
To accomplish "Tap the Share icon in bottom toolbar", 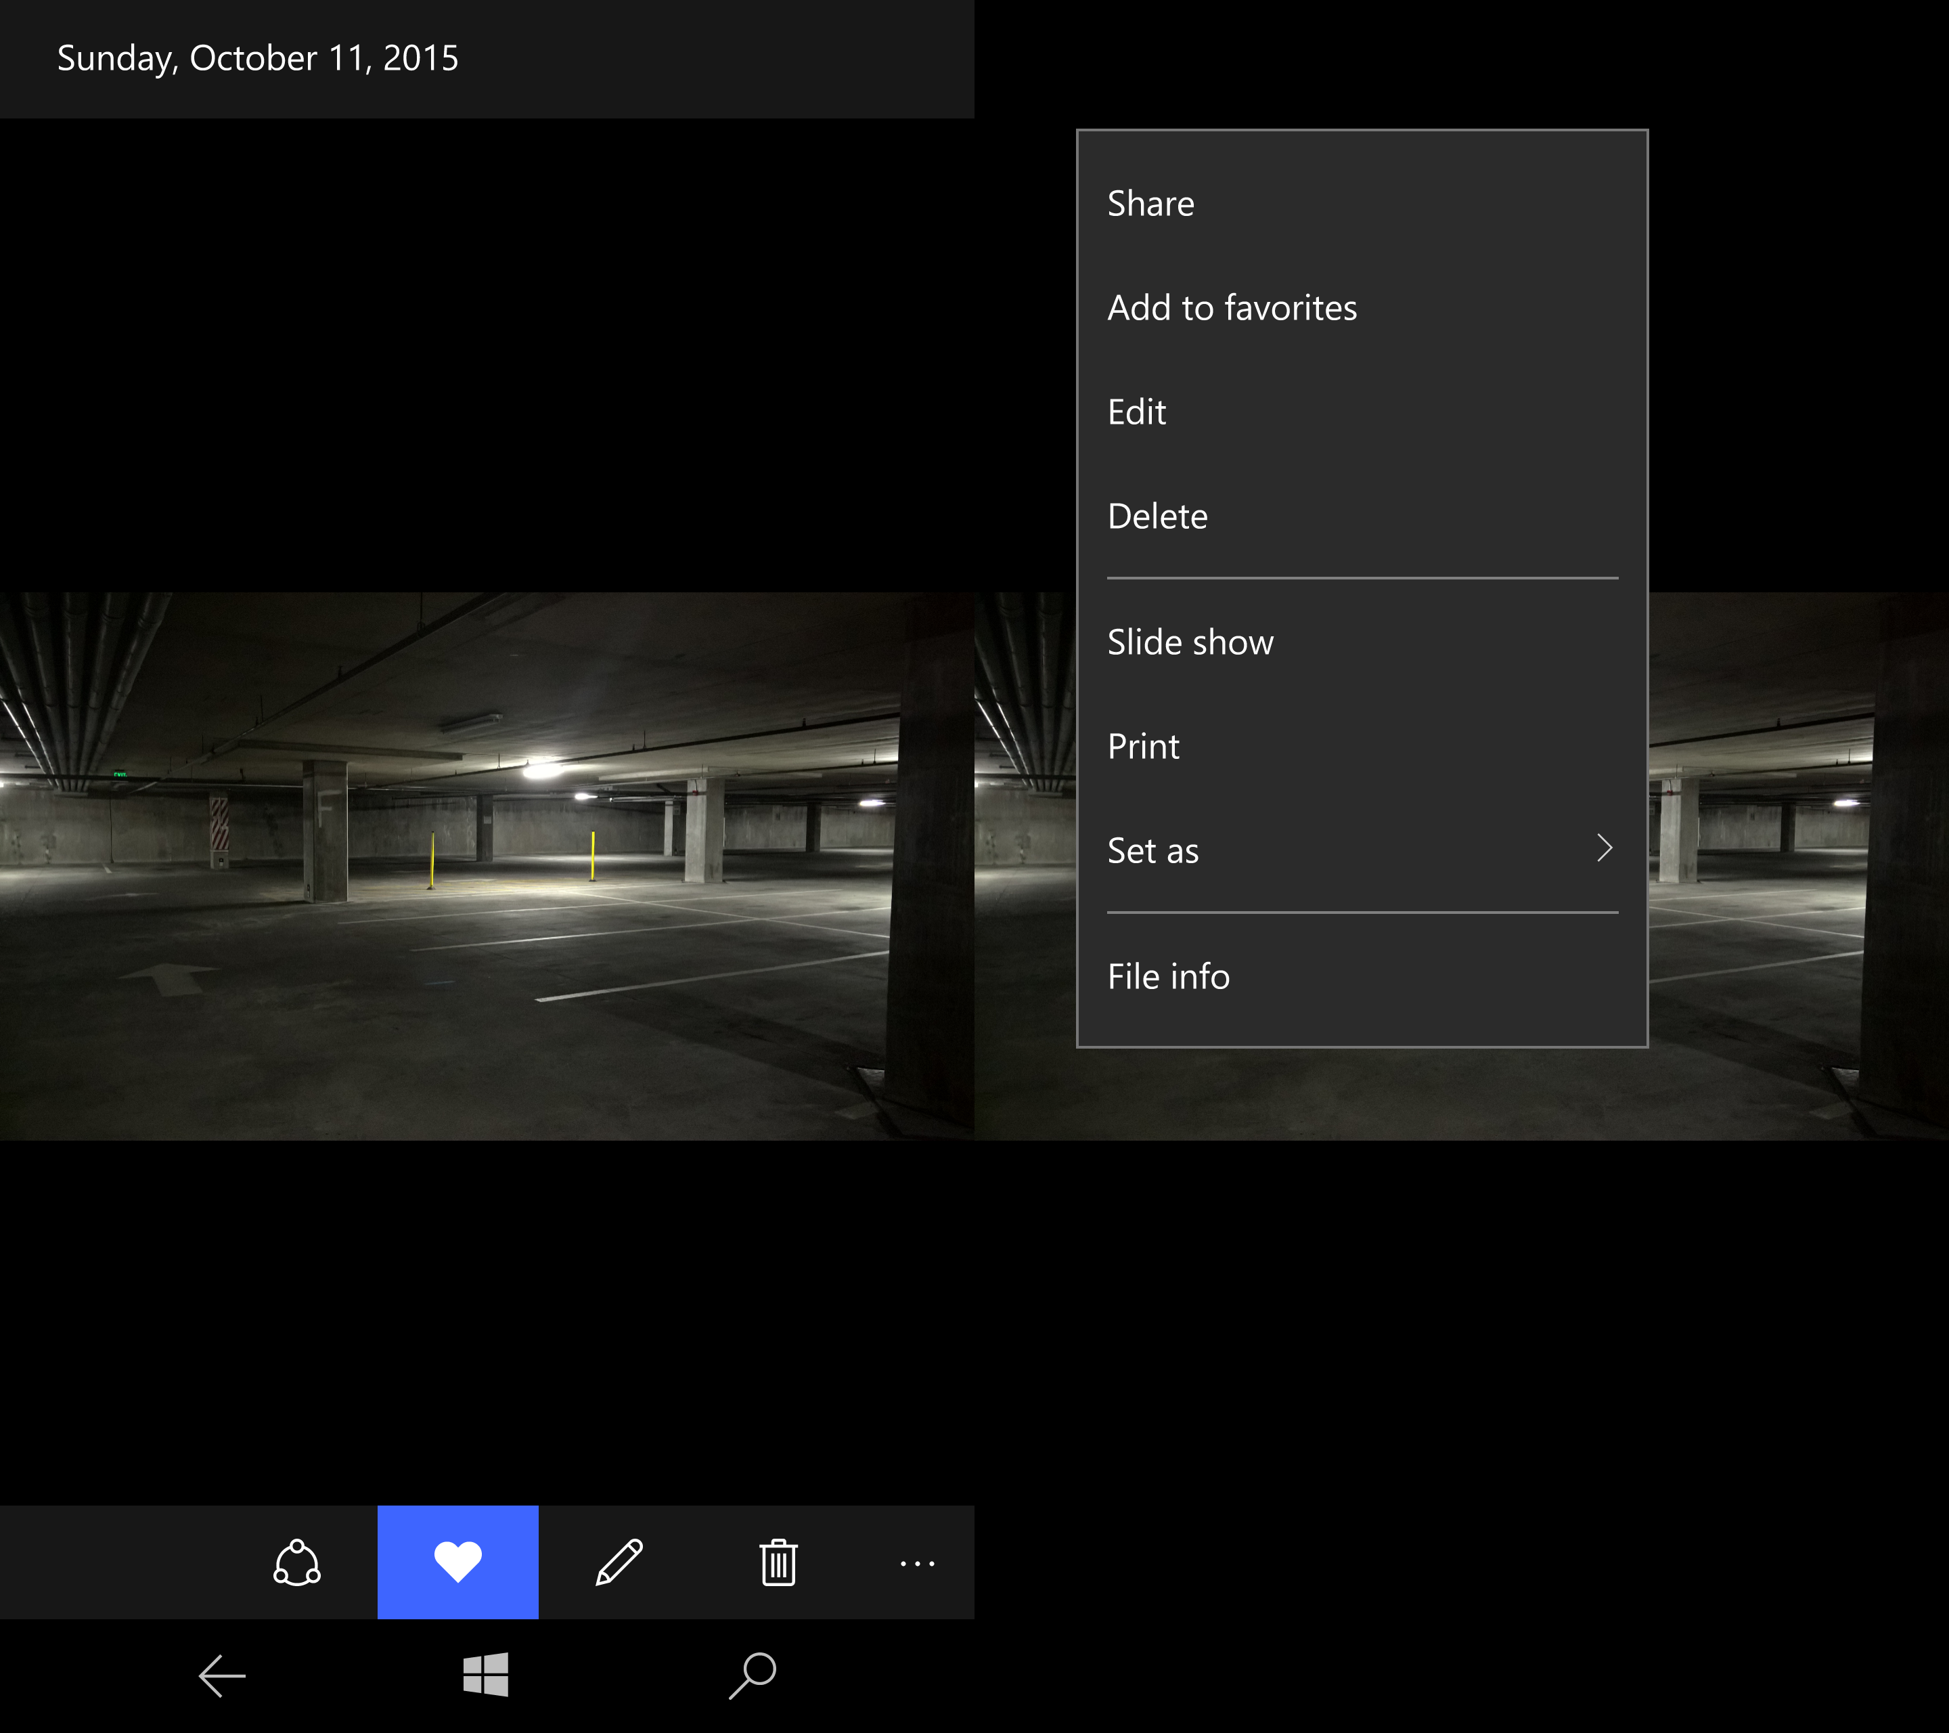I will 296,1562.
